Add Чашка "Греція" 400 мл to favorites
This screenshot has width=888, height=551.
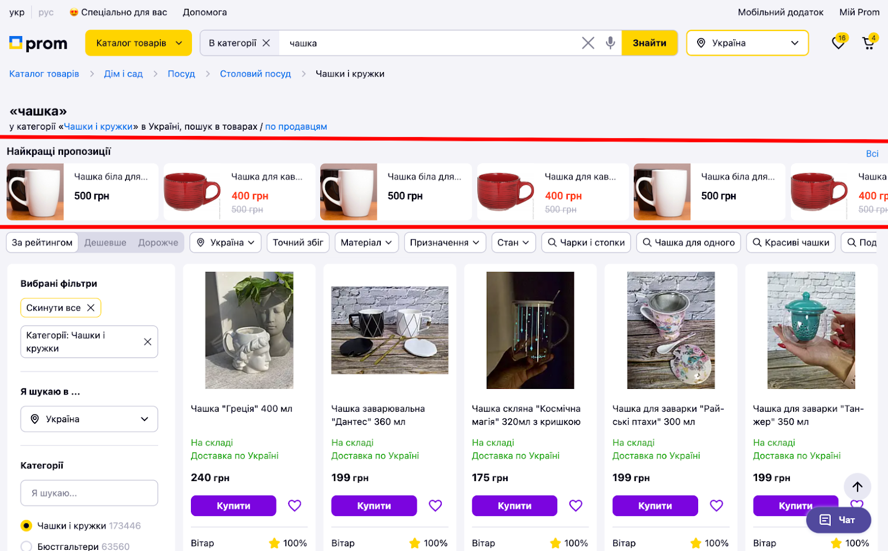point(295,505)
